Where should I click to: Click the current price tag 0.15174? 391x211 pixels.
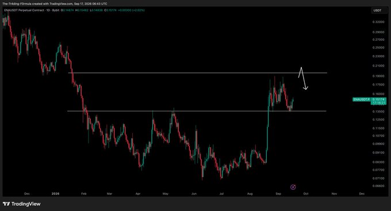pyautogui.click(x=378, y=99)
